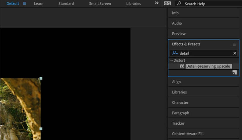
Task: Click the upper layer transform handle
Action: click(x=41, y=78)
